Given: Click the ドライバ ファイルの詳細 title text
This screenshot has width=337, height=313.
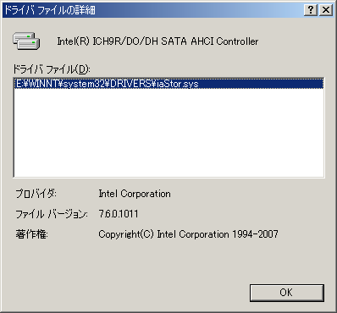Looking at the screenshot, I should coord(50,10).
